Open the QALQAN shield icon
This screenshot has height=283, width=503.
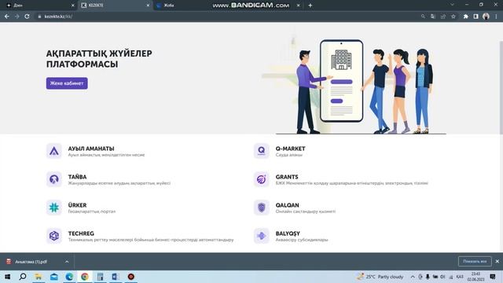262,208
